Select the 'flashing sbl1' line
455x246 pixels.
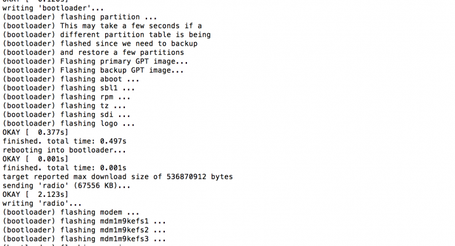[69, 88]
